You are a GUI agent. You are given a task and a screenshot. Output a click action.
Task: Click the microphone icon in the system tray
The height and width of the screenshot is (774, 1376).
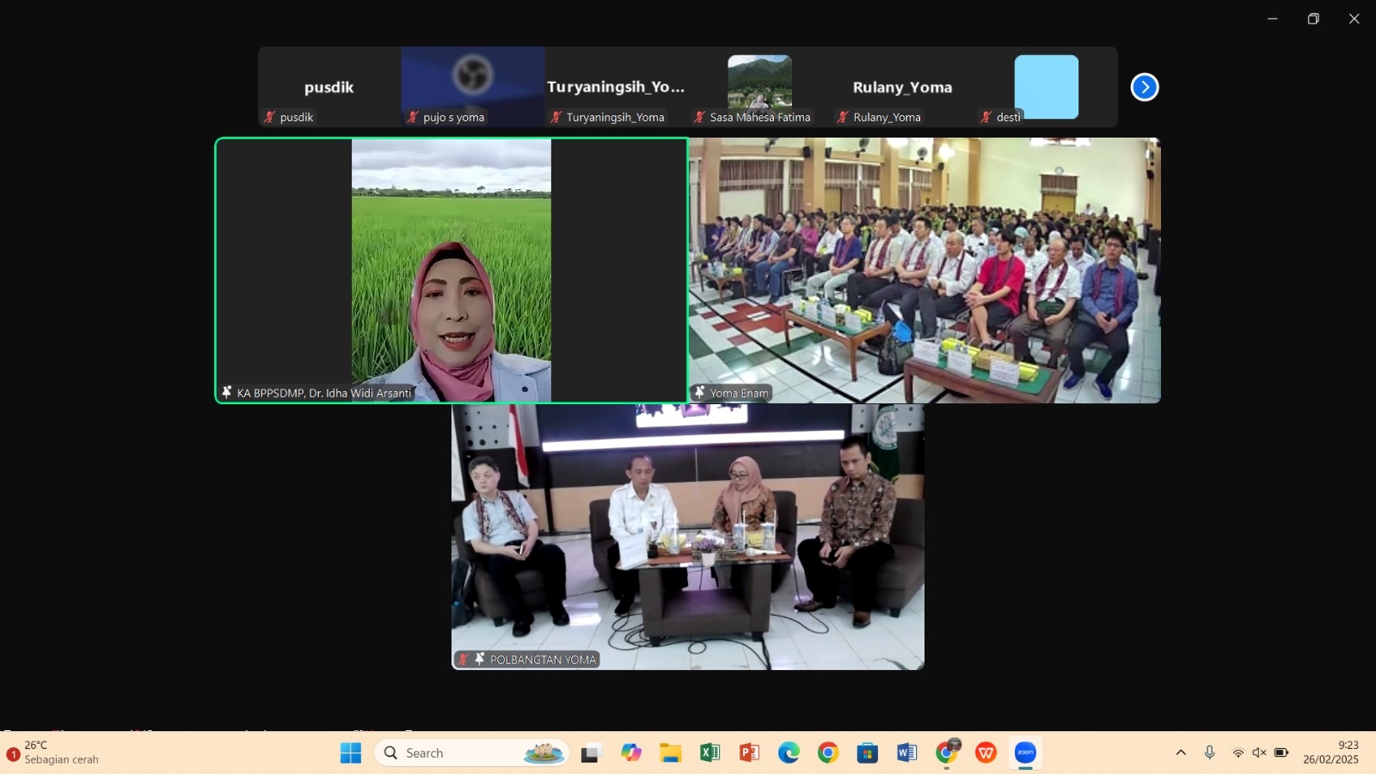tap(1210, 752)
